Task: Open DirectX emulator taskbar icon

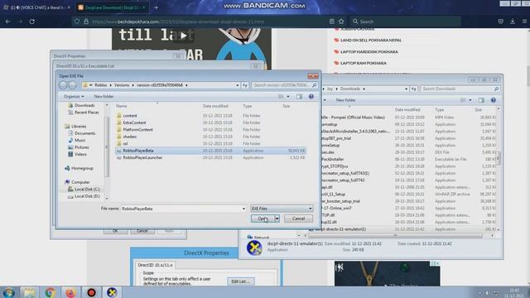Action: pyautogui.click(x=112, y=292)
